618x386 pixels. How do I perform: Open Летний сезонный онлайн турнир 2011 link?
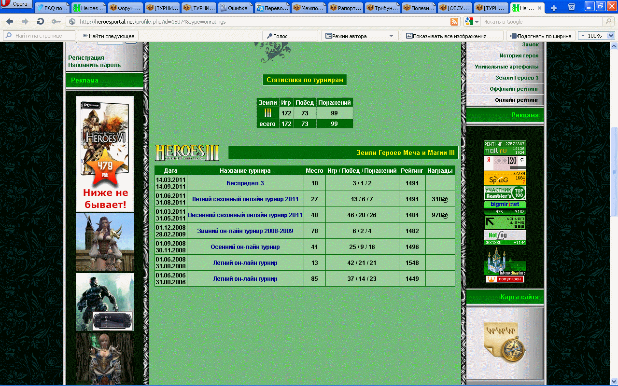(x=245, y=199)
